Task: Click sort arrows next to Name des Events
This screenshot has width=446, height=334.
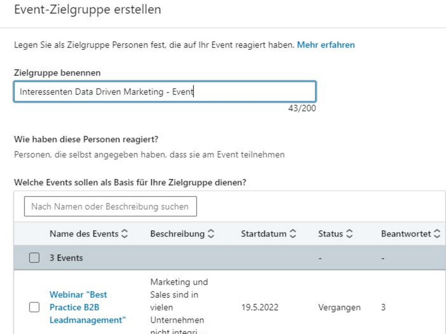Action: click(x=125, y=234)
